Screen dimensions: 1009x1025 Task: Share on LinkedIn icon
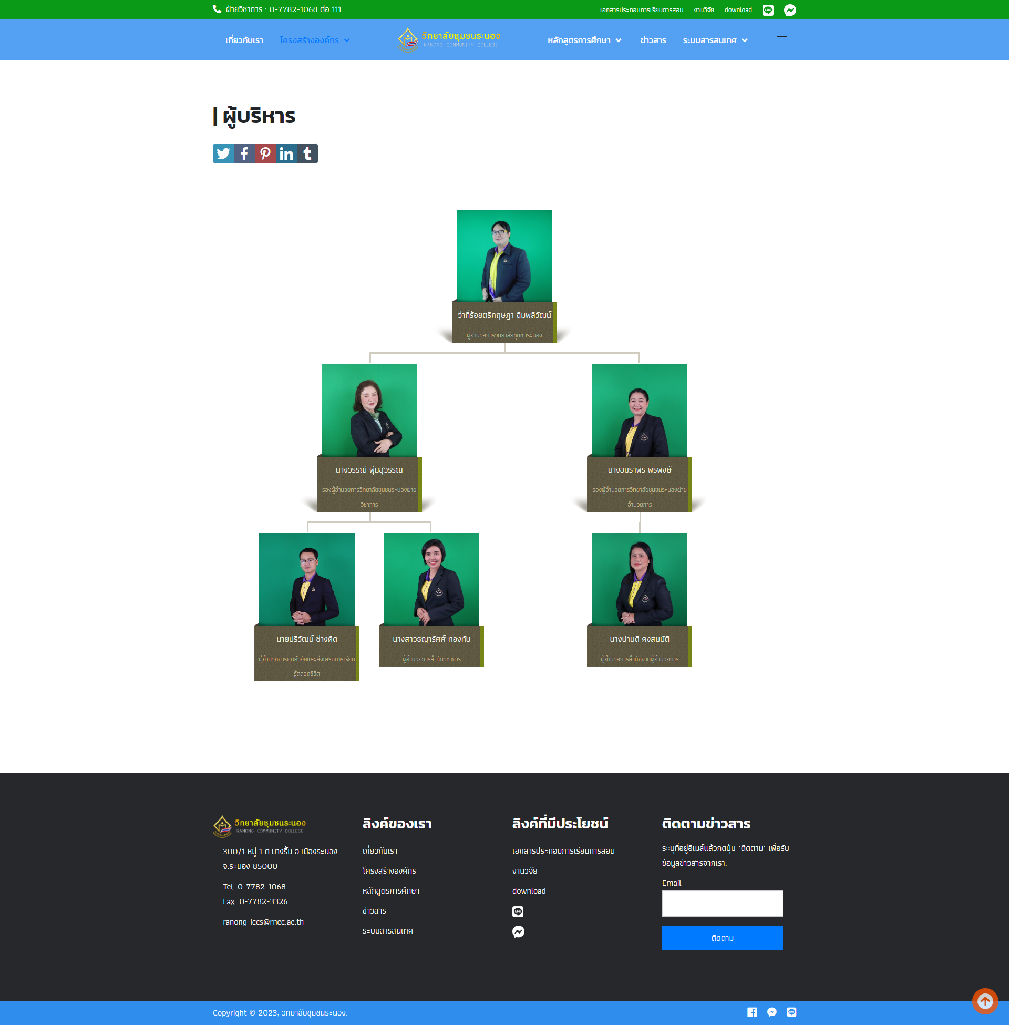point(286,153)
